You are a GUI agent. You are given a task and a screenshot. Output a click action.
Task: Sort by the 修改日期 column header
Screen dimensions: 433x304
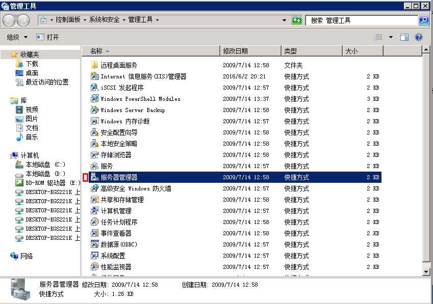(250, 51)
